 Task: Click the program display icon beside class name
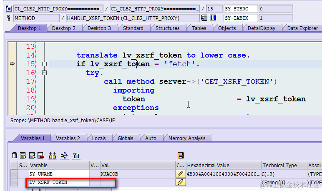[x=9, y=9]
